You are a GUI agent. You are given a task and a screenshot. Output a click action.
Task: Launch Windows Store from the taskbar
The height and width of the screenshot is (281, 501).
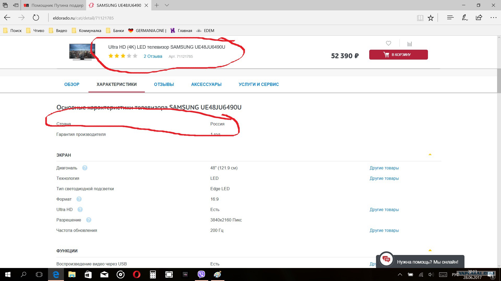tap(88, 274)
